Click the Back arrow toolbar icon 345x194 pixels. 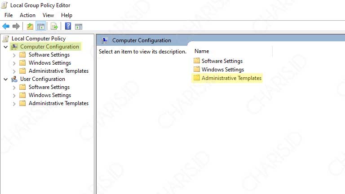click(6, 26)
